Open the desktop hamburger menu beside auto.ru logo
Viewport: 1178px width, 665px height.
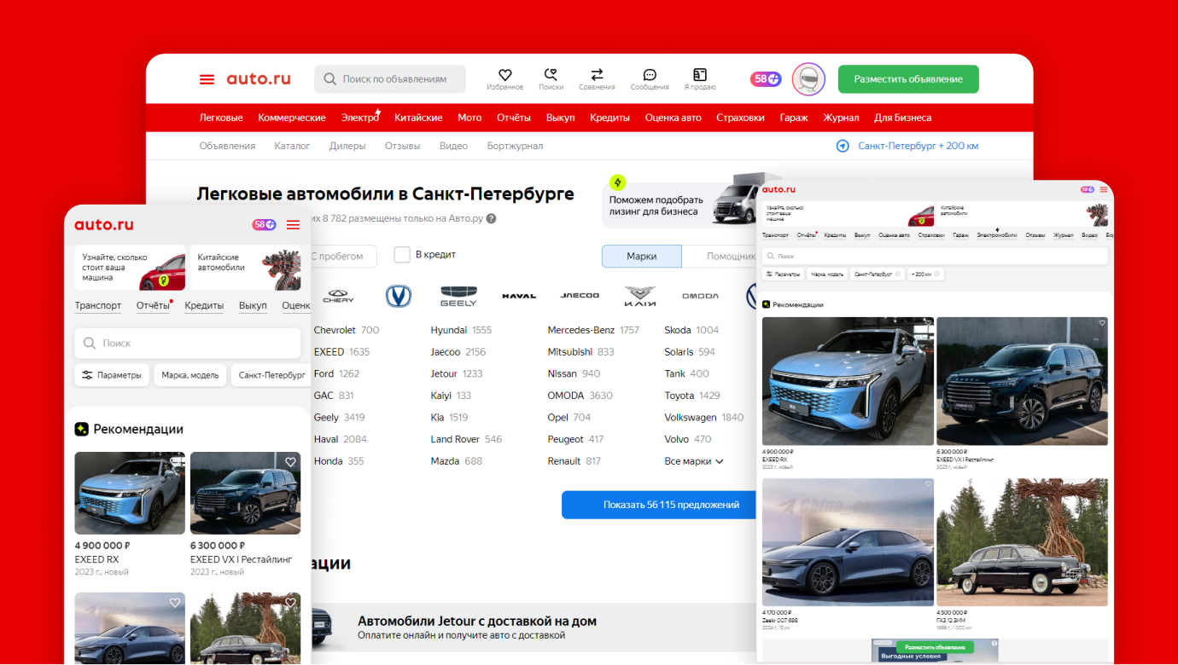tap(207, 79)
